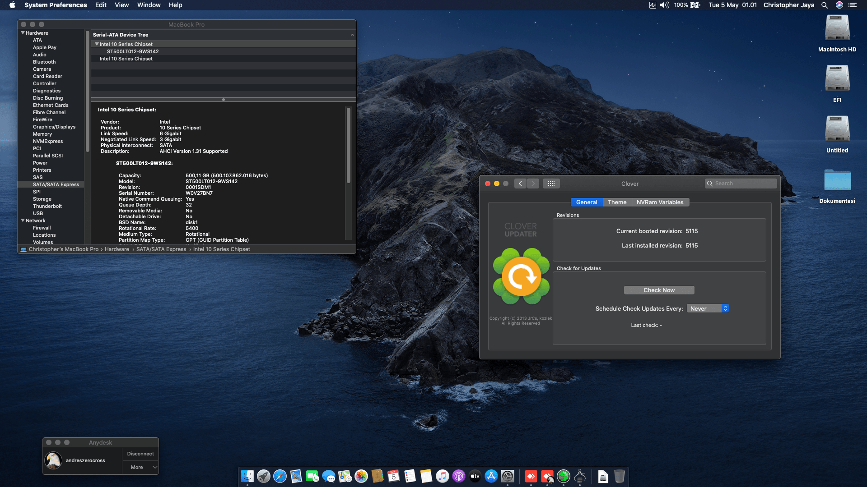Open the View menu

pos(121,5)
